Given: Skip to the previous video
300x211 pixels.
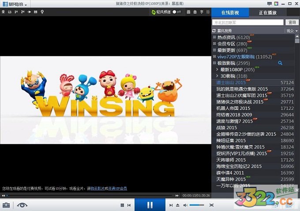Looking at the screenshot, I should click(x=129, y=205).
